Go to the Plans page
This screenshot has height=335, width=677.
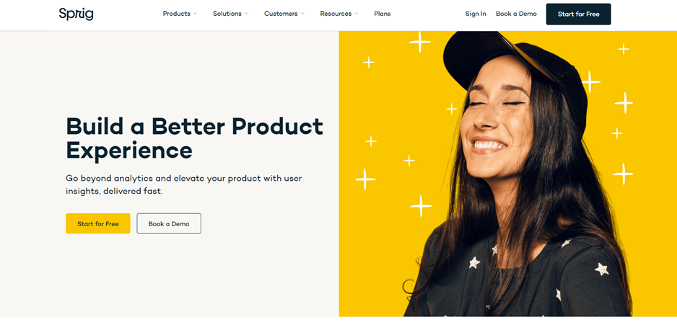(x=382, y=14)
